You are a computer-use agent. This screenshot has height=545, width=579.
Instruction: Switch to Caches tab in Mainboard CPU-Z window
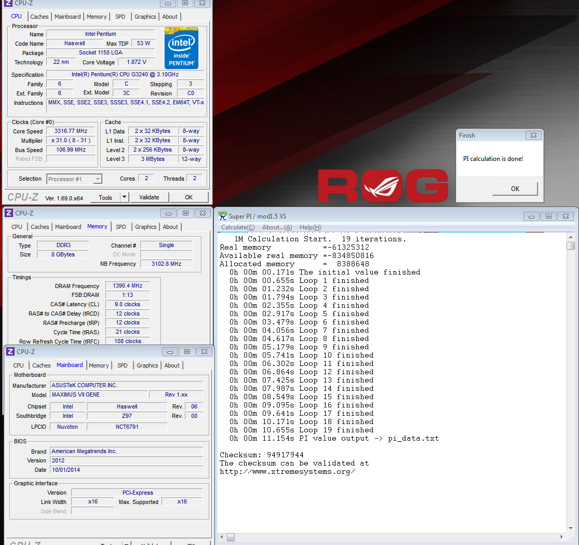point(42,365)
